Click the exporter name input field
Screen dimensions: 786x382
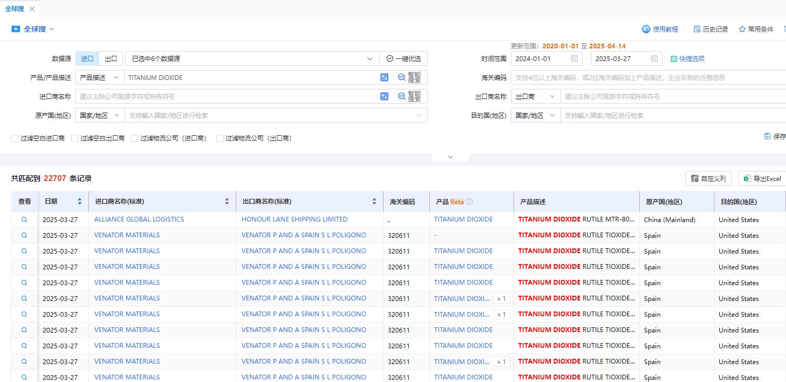coord(673,96)
